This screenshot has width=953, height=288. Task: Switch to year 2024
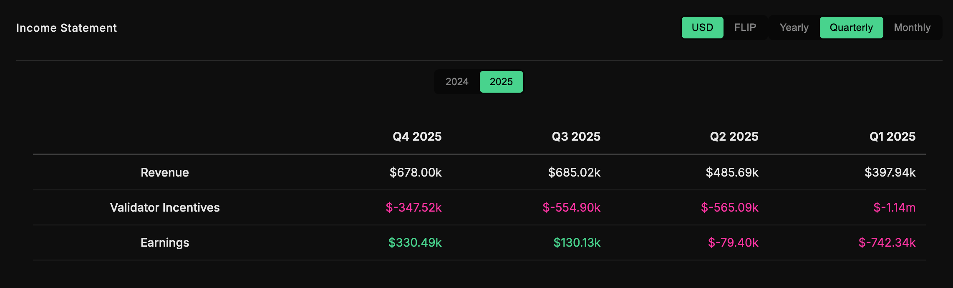(457, 82)
